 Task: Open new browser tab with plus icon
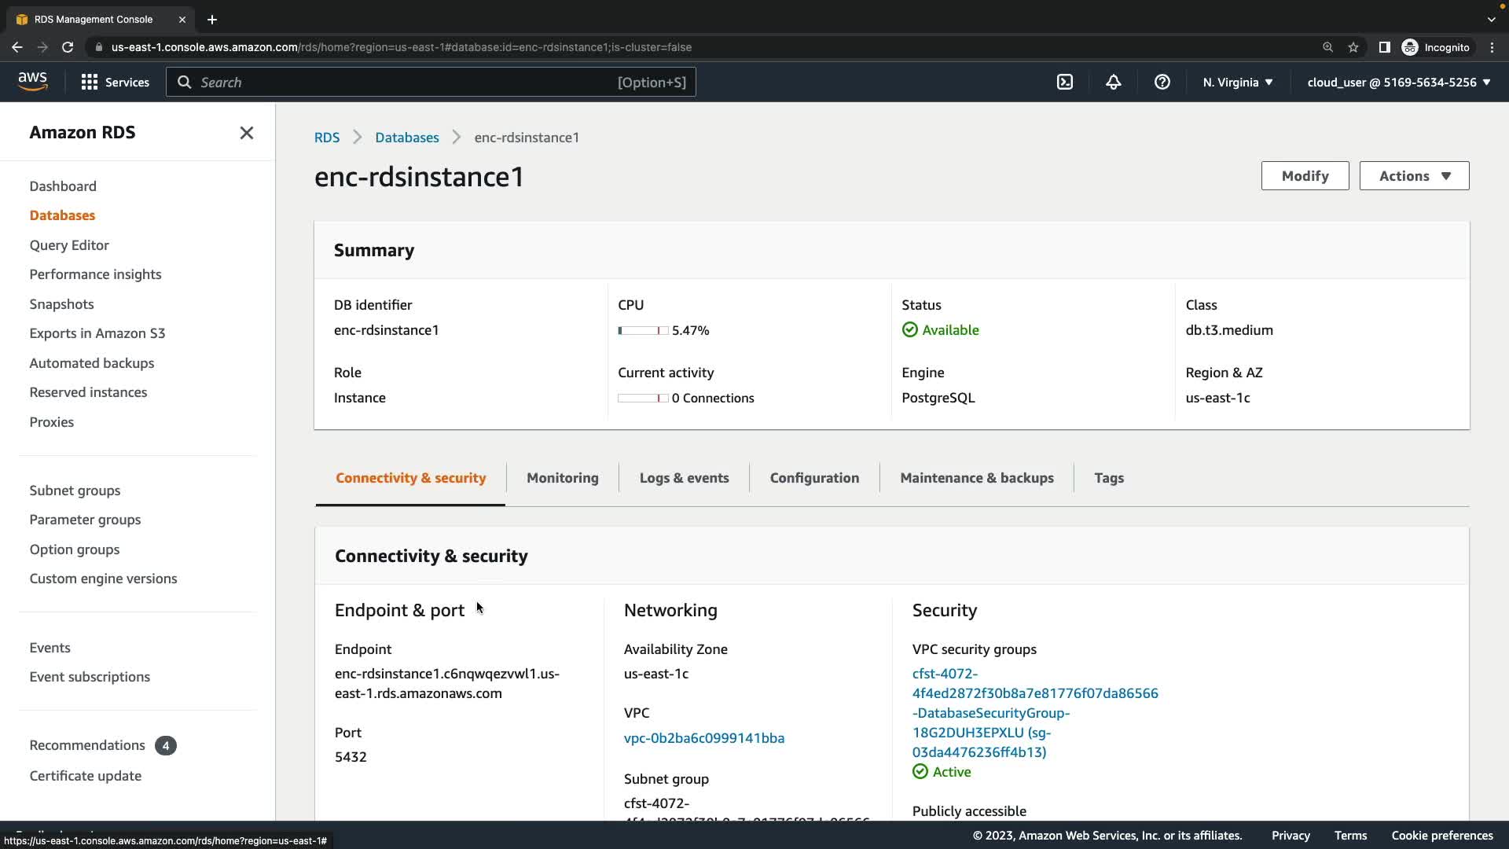pos(211,19)
